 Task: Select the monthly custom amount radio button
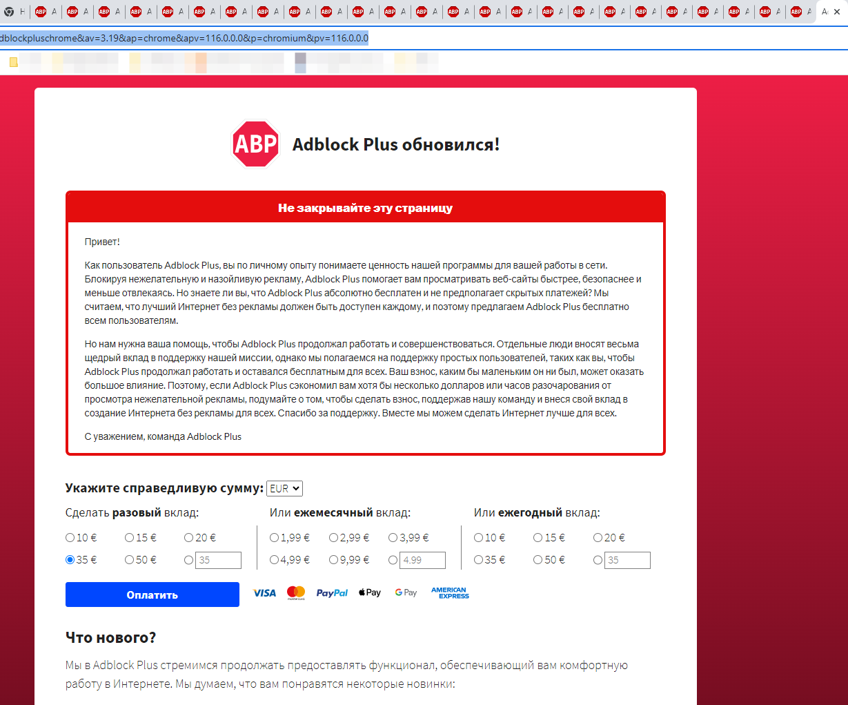point(393,560)
